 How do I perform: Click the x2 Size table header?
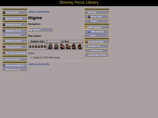(65, 41)
